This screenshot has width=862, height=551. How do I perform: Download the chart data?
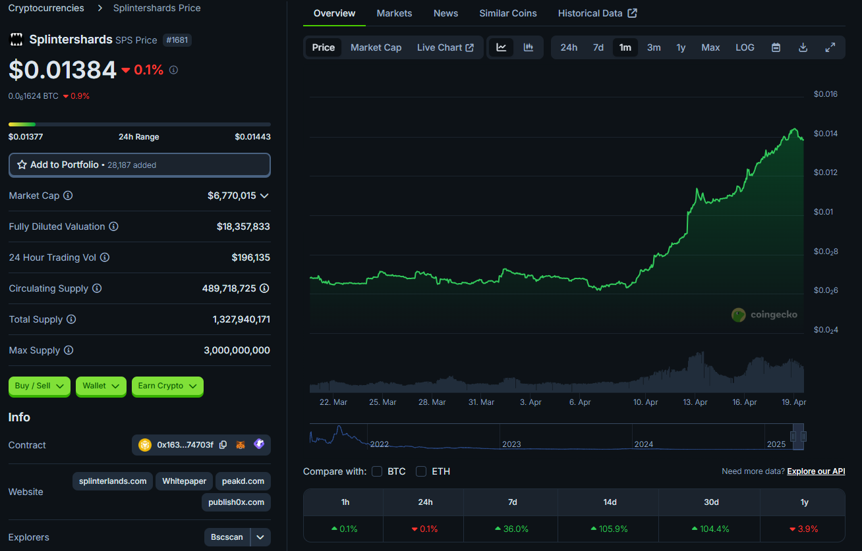pyautogui.click(x=803, y=47)
